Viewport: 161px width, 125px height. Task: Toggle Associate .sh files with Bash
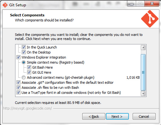coord(18,88)
